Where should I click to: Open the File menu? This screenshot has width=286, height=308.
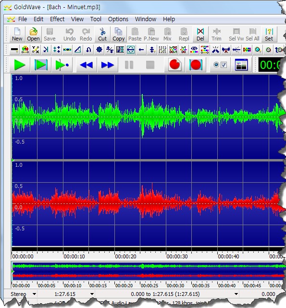coord(23,19)
